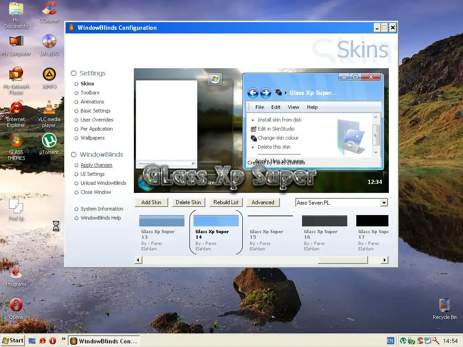Expand quick launch overflow chevron

click(63, 339)
